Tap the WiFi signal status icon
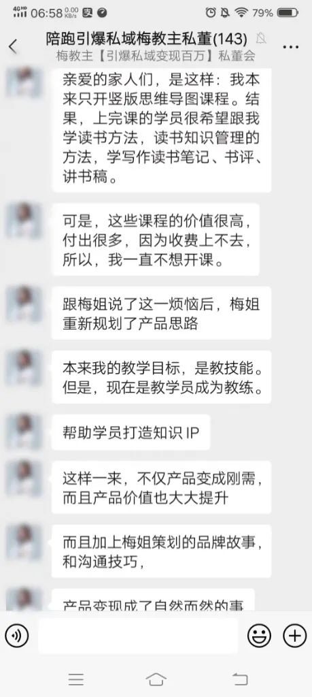 coord(241,12)
